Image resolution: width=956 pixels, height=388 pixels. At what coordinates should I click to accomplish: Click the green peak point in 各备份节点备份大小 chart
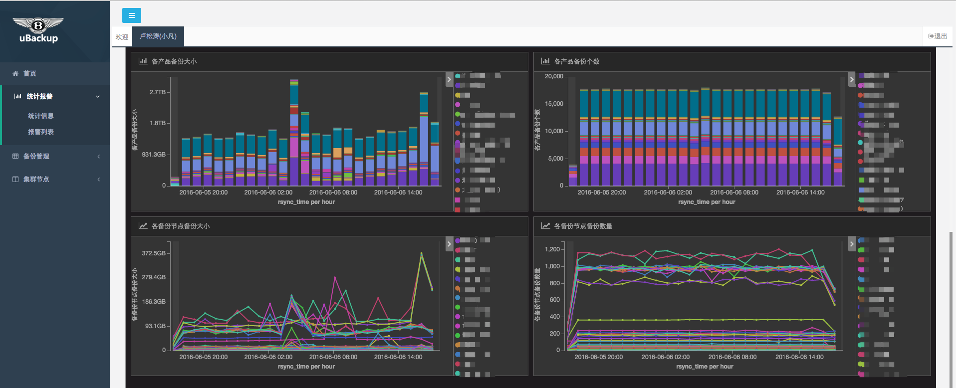pos(421,253)
